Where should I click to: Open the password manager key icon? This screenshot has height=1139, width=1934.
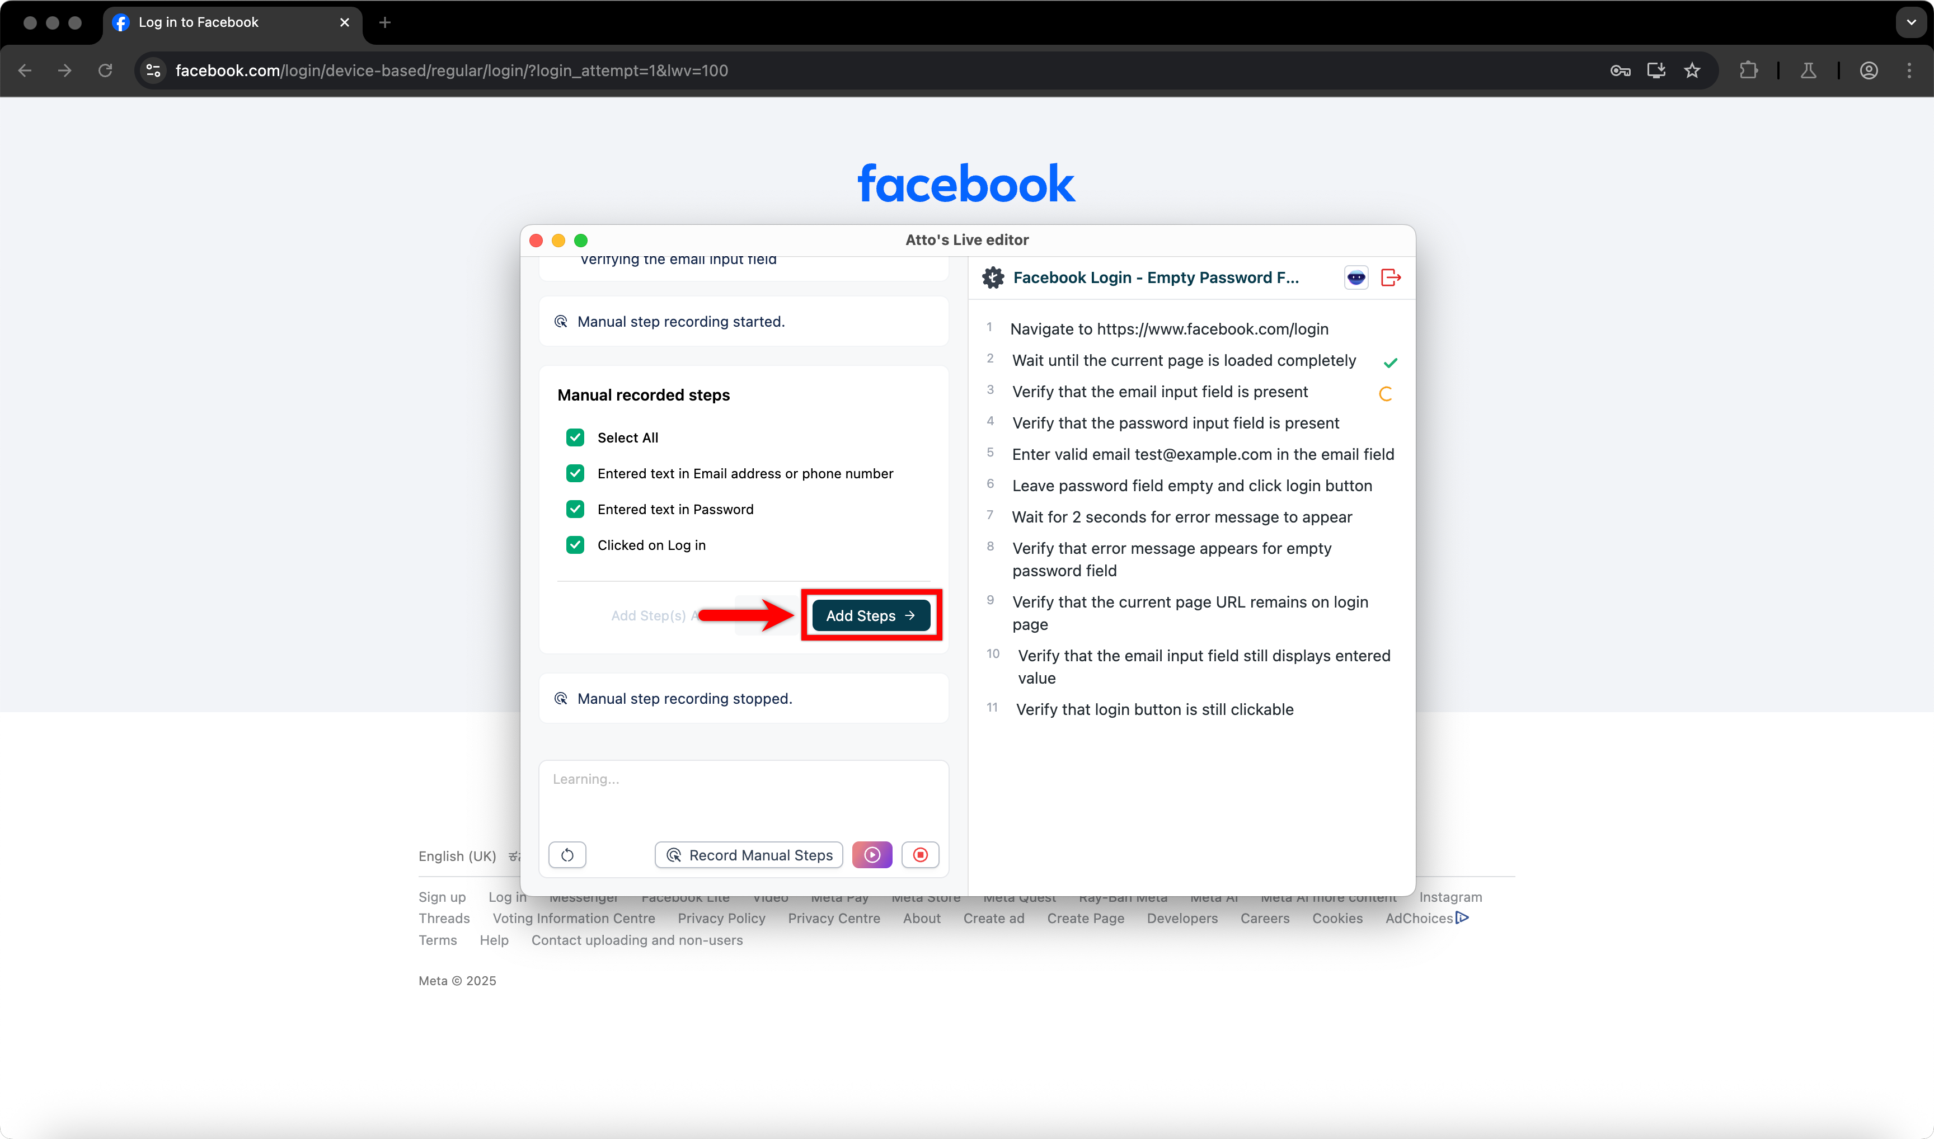[x=1620, y=70]
